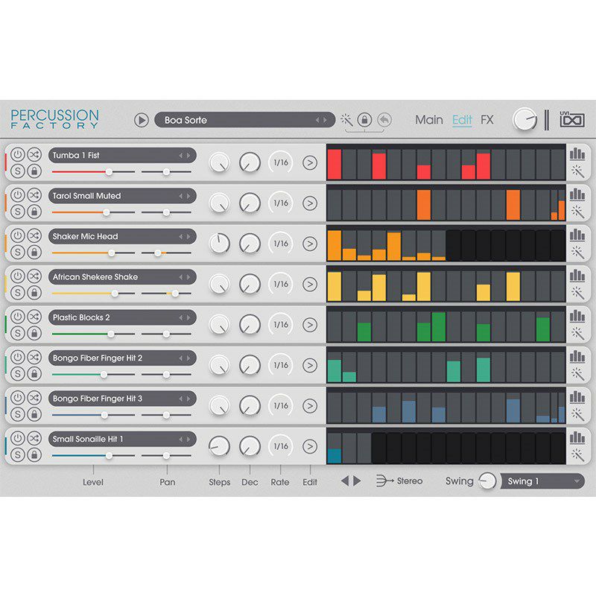Click the magic wand randomize icon beside Boa Sorte

(x=346, y=120)
